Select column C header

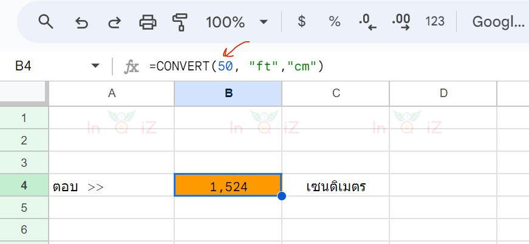coord(336,93)
